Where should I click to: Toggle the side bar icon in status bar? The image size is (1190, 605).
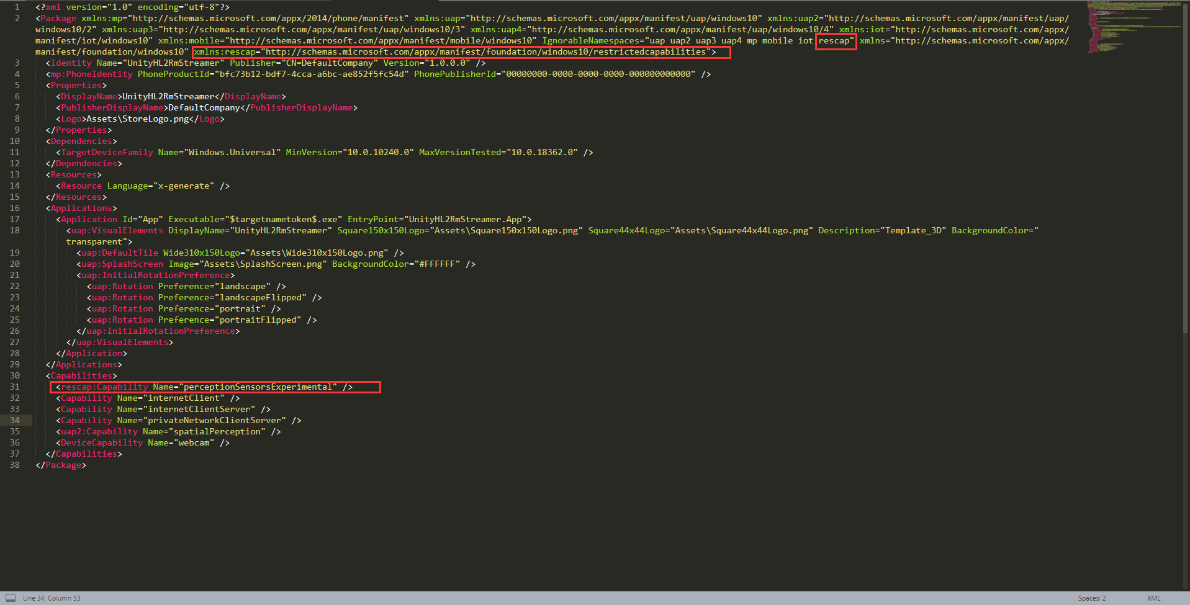click(10, 598)
